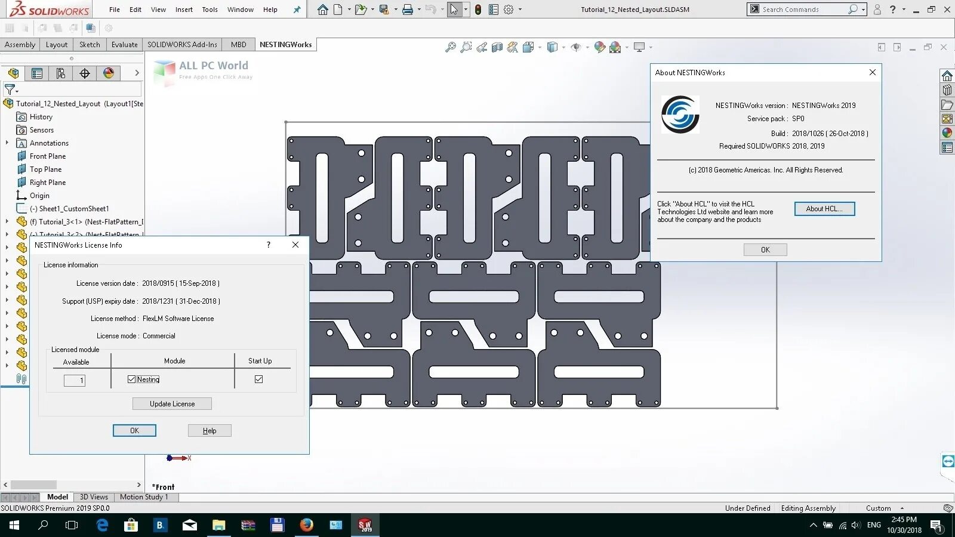Go to the SOLIDWORKS Home welcome icon

click(323, 10)
